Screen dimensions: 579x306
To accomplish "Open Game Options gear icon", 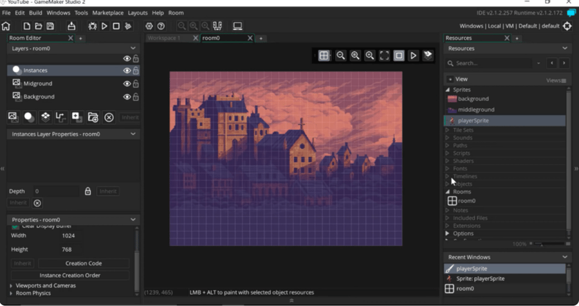I will 149,26.
